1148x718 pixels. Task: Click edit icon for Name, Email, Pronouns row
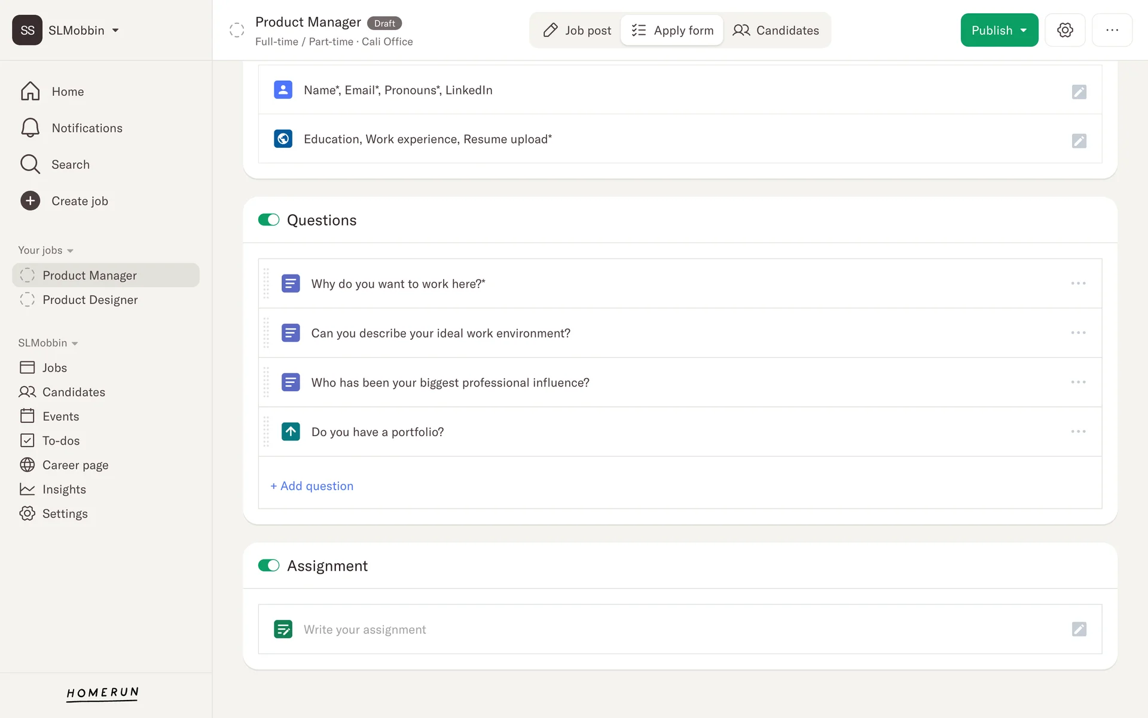[1079, 92]
